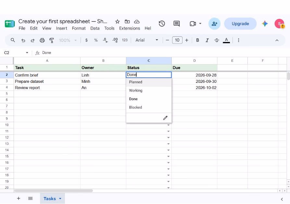Image resolution: width=290 pixels, height=204 pixels.
Task: Format as percent
Action: point(96,40)
